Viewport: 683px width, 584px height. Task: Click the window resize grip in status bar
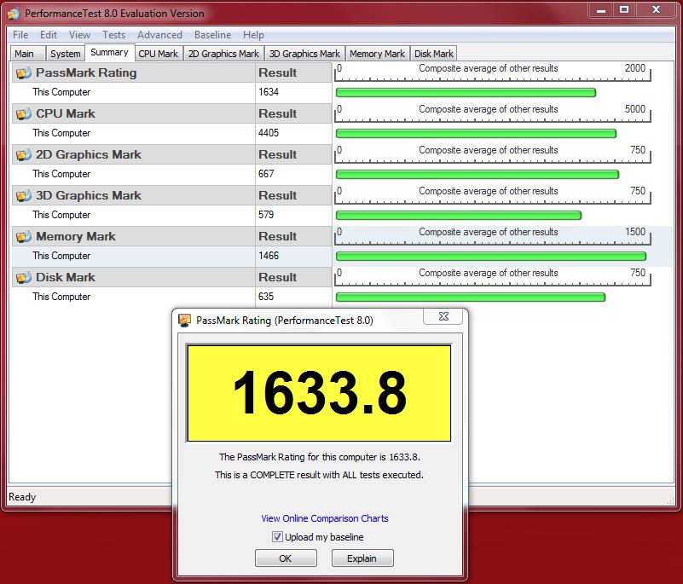click(670, 500)
